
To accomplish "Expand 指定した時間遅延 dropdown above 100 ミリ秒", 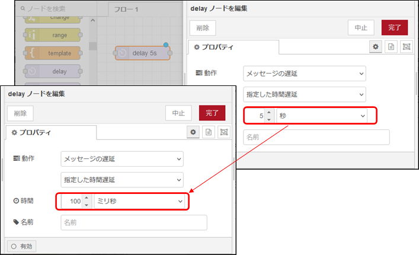I will 122,180.
